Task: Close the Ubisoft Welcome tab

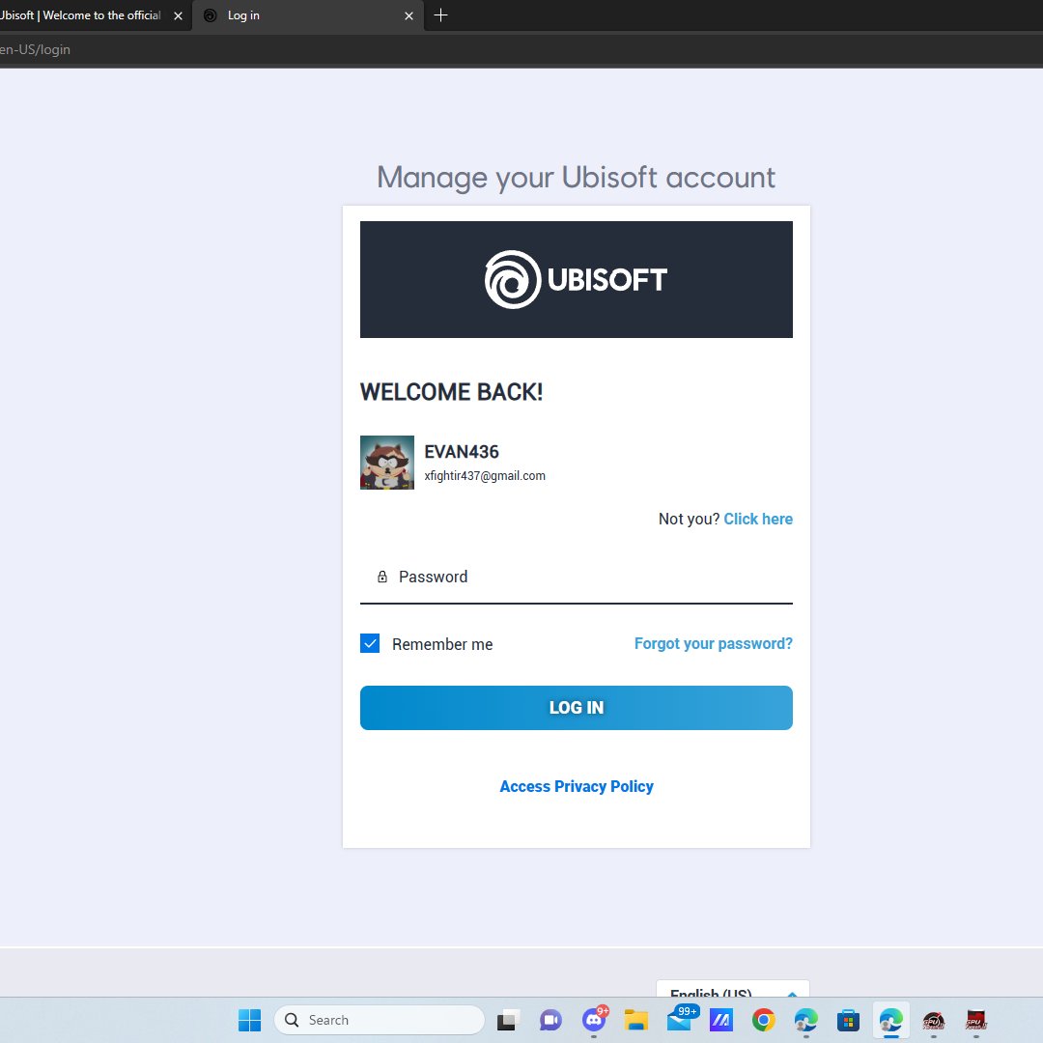Action: [178, 15]
